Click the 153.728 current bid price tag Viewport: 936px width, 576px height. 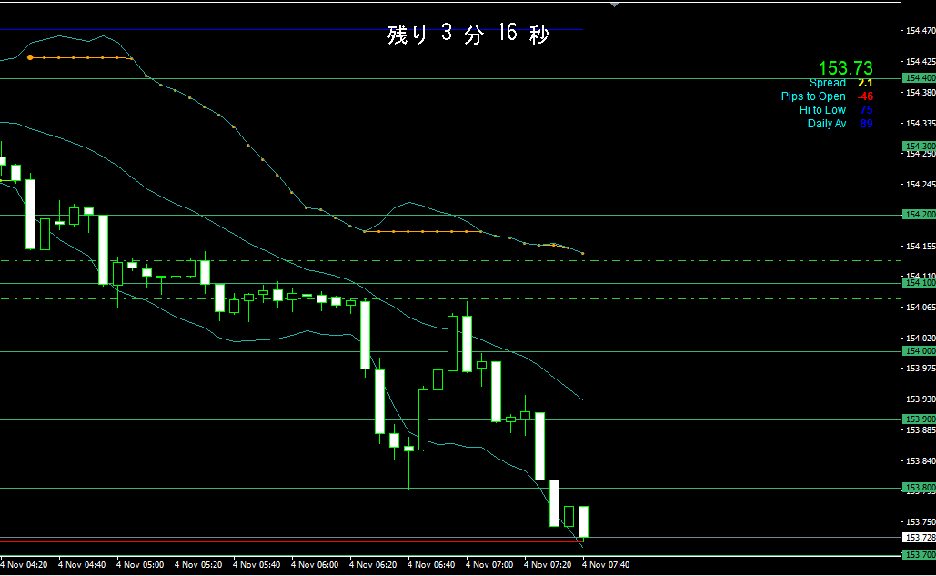tap(919, 537)
